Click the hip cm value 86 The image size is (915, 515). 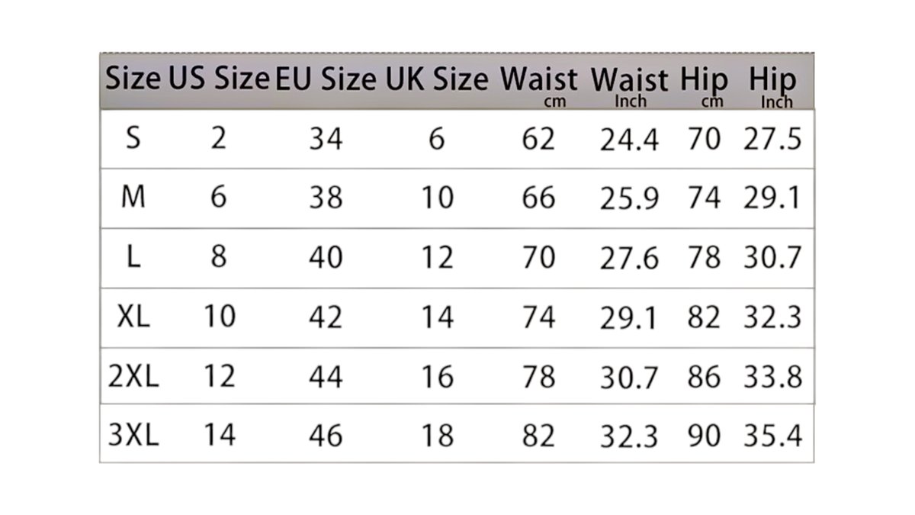point(704,377)
